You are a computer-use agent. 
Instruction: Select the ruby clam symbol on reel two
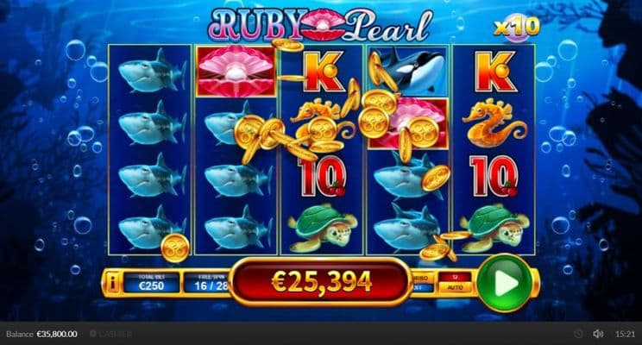(236, 72)
